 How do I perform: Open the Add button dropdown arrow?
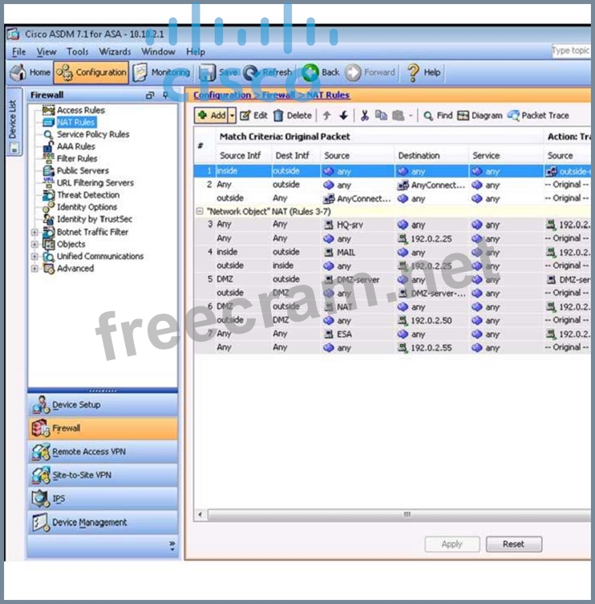click(233, 116)
